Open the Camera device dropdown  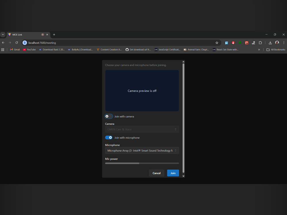click(142, 129)
